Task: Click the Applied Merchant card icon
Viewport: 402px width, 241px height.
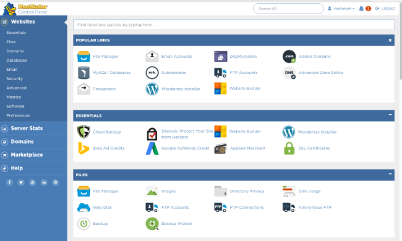Action: click(x=221, y=148)
